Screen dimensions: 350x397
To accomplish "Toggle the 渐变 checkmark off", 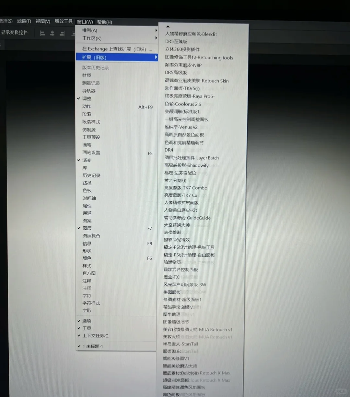I will coord(87,160).
